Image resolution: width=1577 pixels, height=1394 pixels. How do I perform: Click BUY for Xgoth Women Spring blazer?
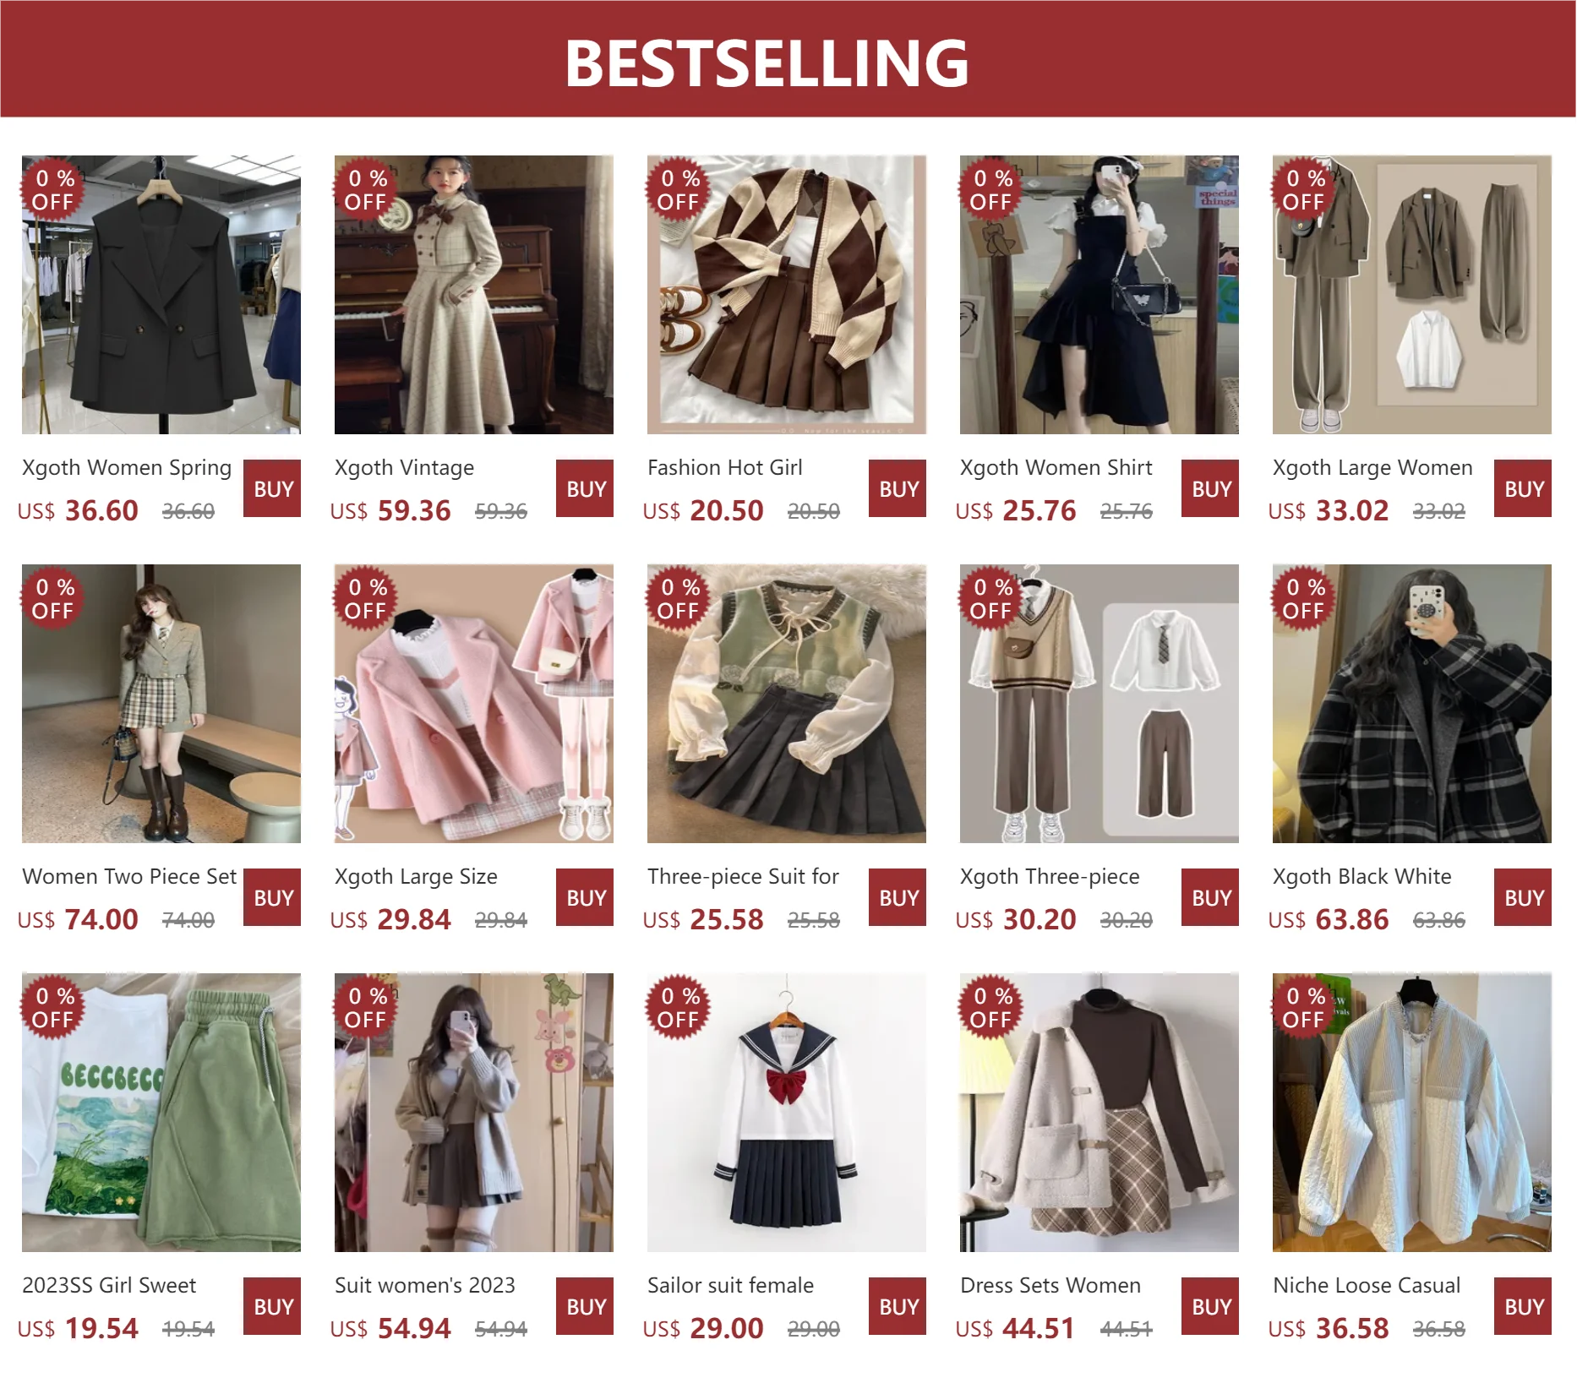pos(271,488)
